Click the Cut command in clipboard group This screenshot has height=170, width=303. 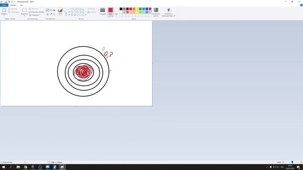[13, 9]
